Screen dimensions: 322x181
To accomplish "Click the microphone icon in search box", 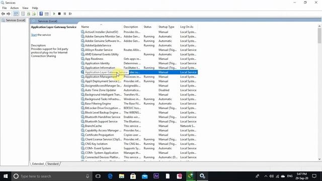I will point(88,176).
